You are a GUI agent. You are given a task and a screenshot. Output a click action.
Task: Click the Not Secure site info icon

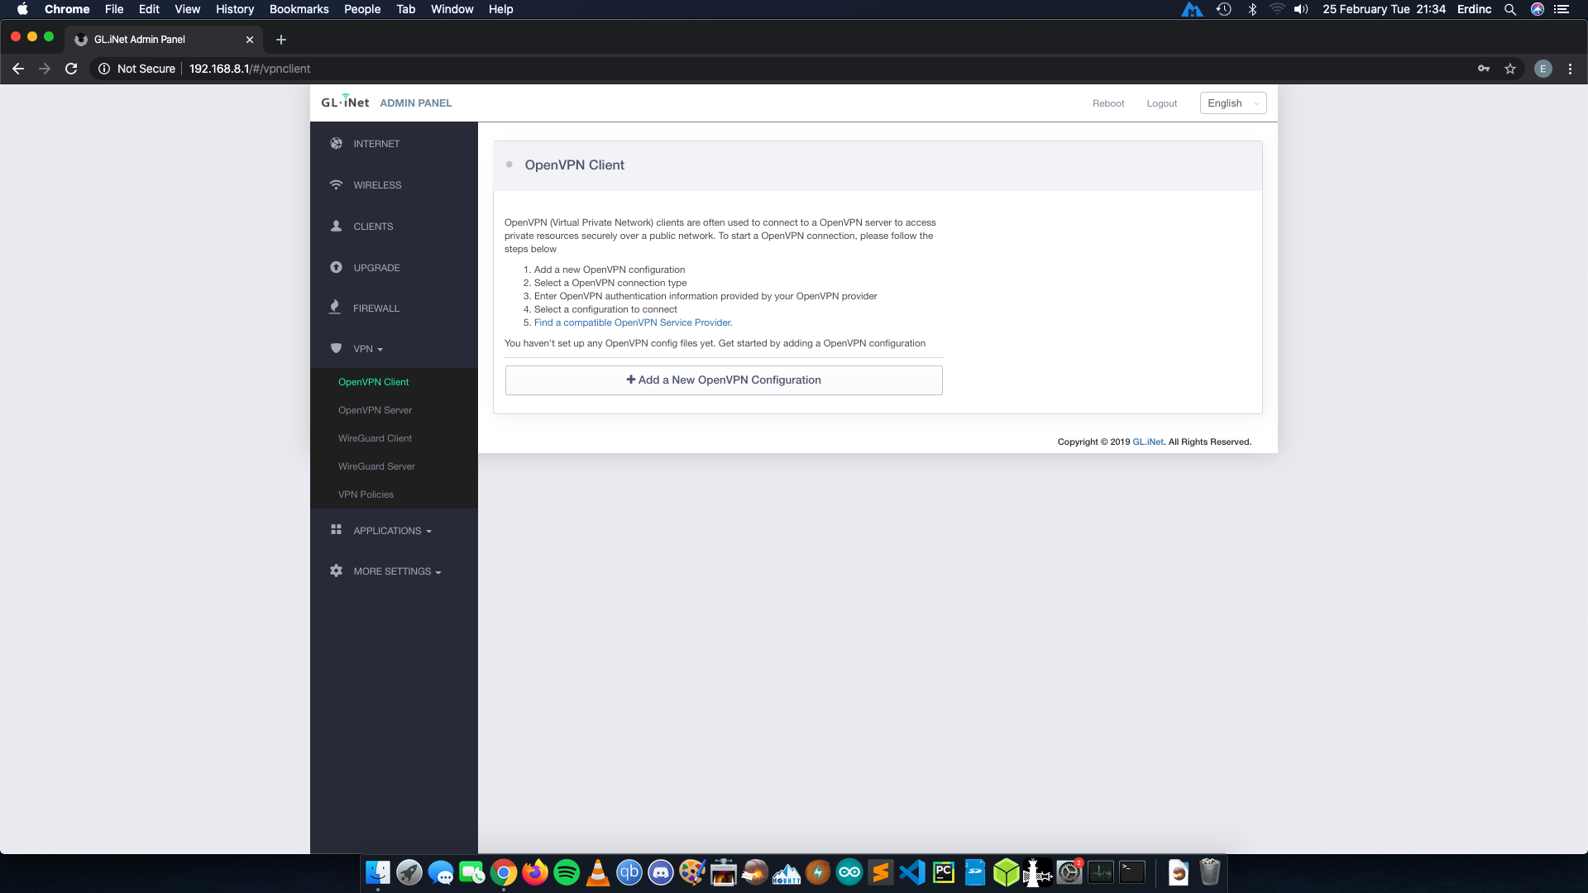pos(104,69)
